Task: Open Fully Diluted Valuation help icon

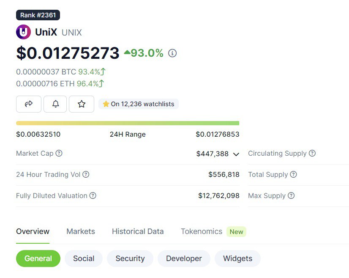Action: click(93, 195)
